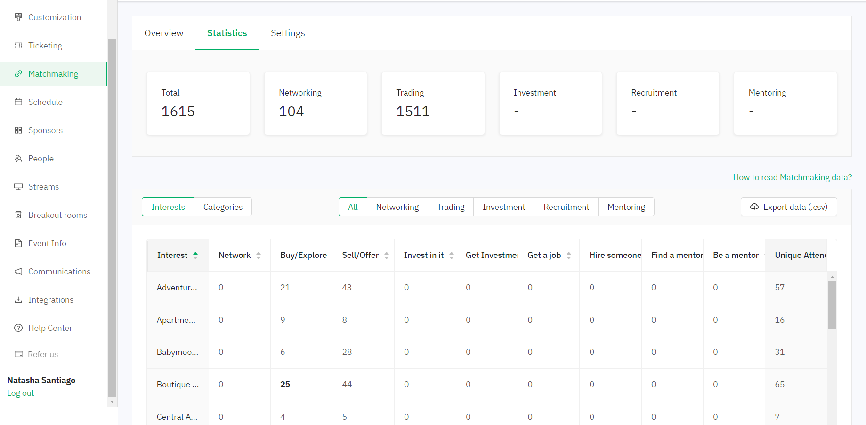Open the Overview tab
The width and height of the screenshot is (866, 425).
coord(164,33)
